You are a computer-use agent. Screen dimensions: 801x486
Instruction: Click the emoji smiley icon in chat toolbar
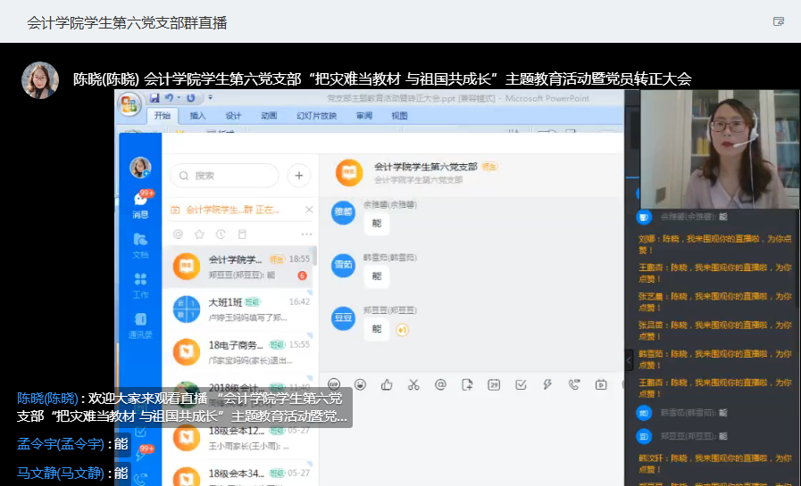(360, 384)
